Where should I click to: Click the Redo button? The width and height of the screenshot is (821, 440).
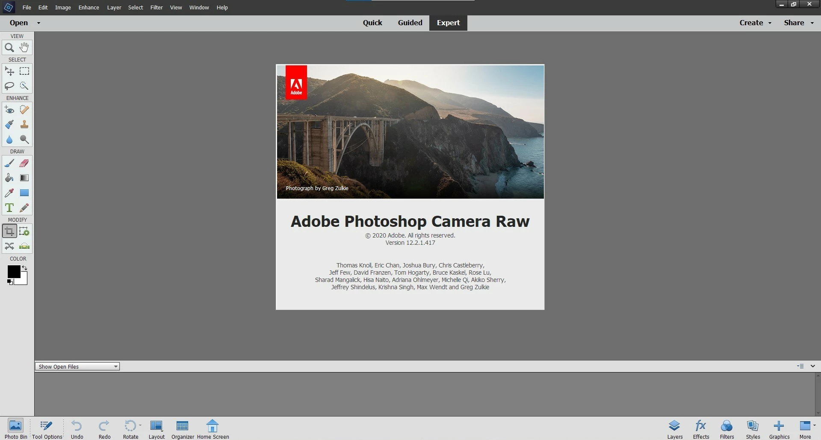pos(104,429)
